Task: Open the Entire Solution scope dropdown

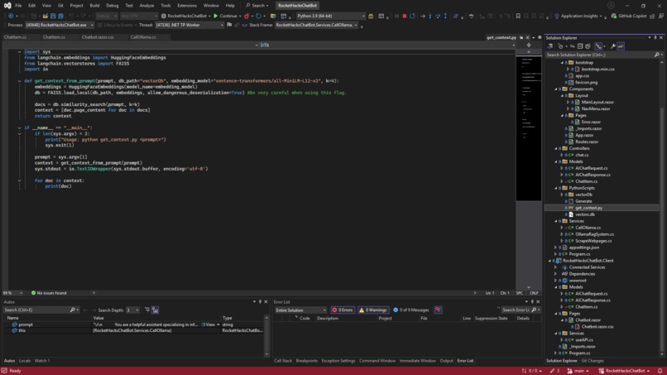Action: (x=324, y=310)
